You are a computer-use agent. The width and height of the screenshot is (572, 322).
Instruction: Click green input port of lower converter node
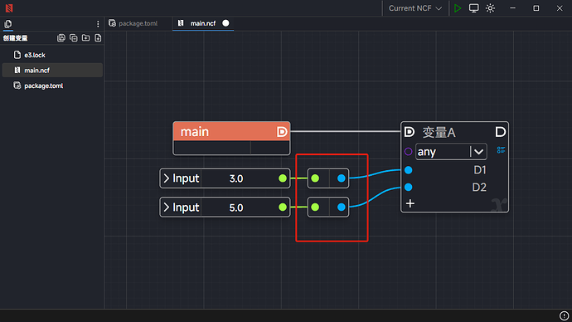click(x=315, y=207)
